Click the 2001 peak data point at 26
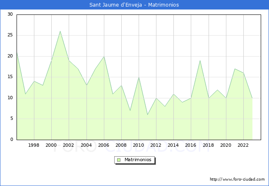 (x=60, y=31)
